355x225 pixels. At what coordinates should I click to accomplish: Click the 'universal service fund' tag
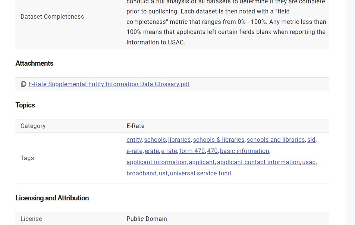(x=200, y=173)
